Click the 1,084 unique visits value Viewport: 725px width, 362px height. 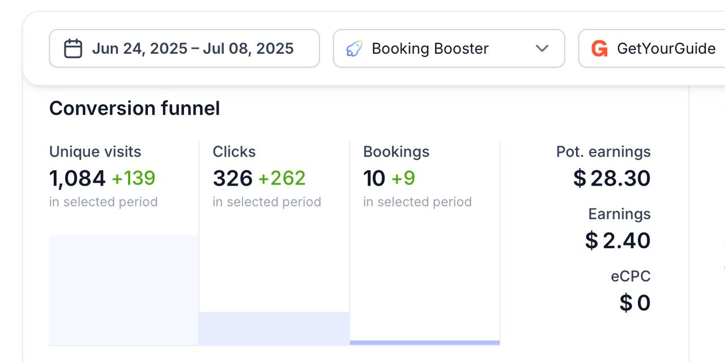click(78, 178)
